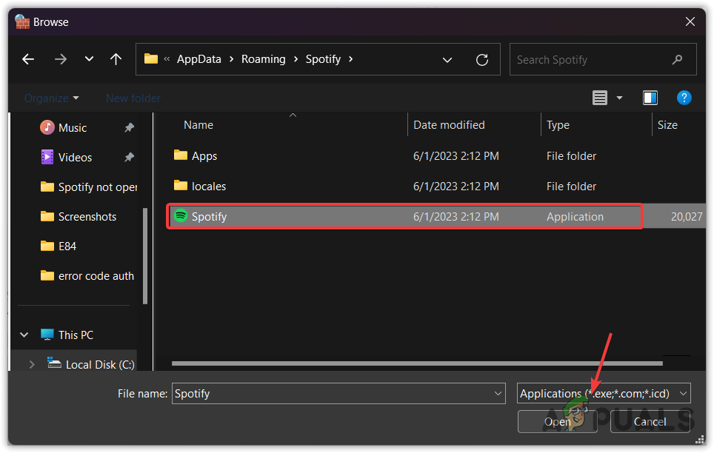This screenshot has width=714, height=453.
Task: Click the locales folder icon
Action: pos(181,185)
